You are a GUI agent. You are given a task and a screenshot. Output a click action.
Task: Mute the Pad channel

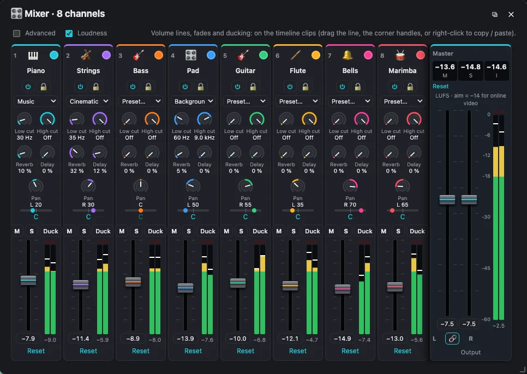(x=174, y=231)
